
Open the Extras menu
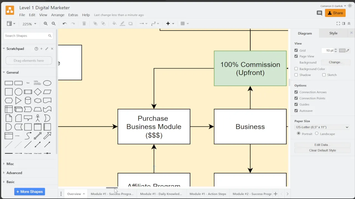[x=73, y=15]
